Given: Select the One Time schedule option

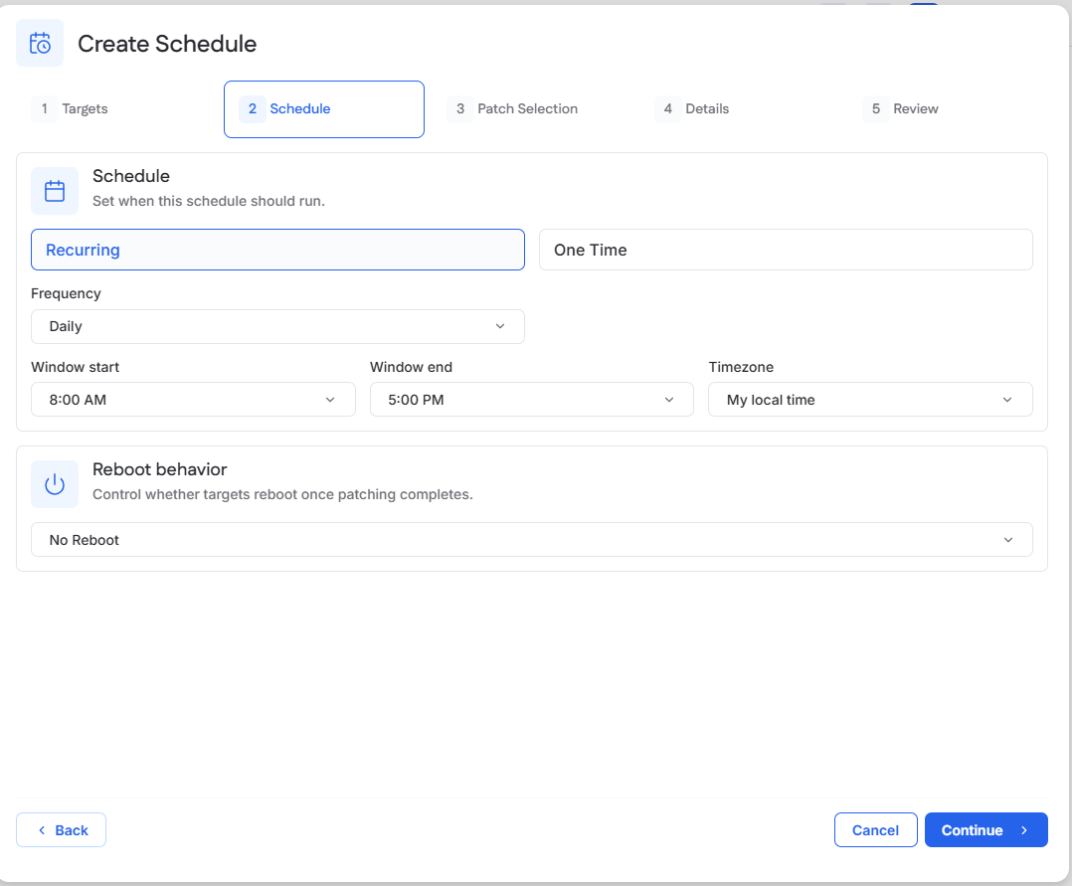Looking at the screenshot, I should click(x=786, y=250).
